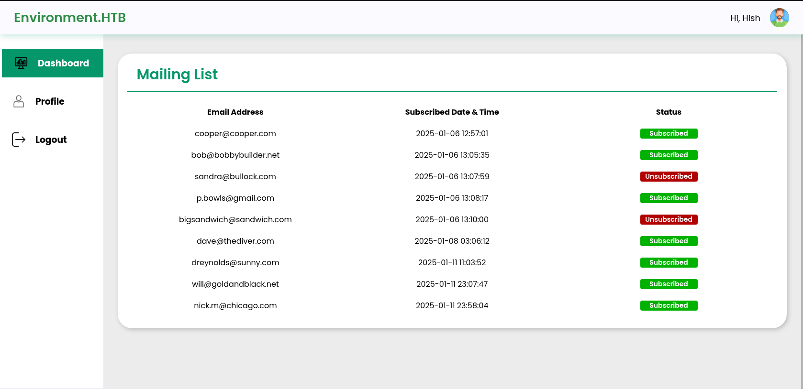Click Subscribed badge for nick.m@chicago.com

pyautogui.click(x=669, y=305)
